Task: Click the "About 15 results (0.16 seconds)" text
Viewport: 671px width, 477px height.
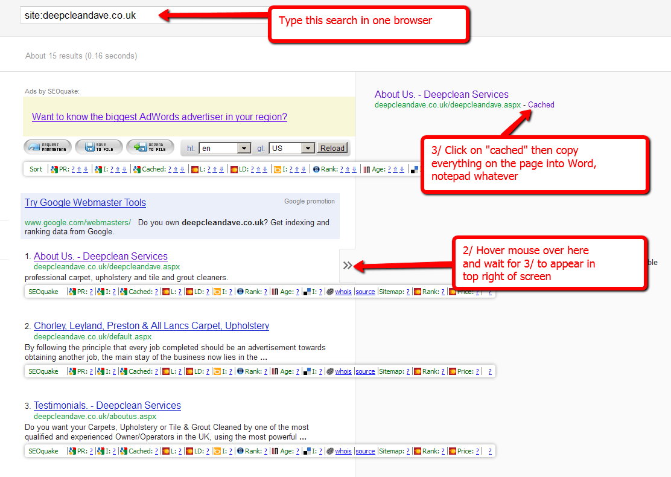Action: pos(81,56)
